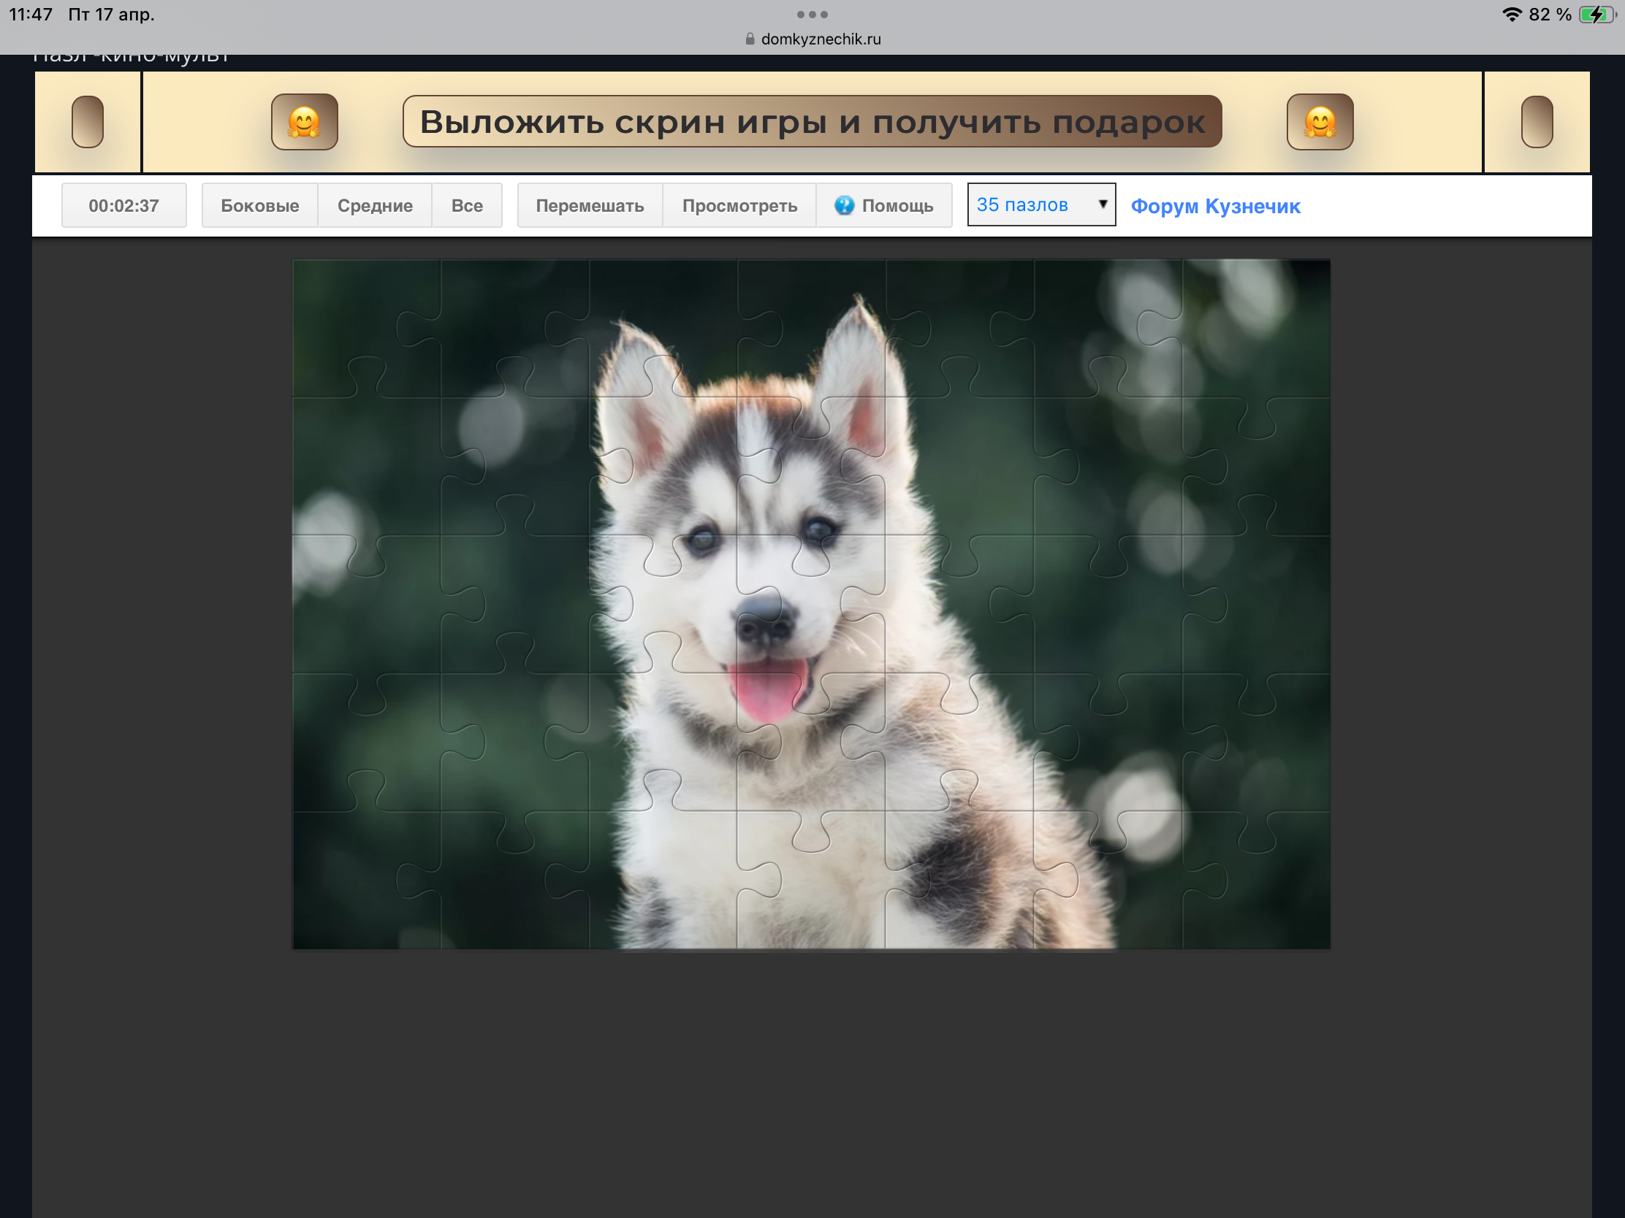The image size is (1625, 1218).
Task: Show only Средние middle pieces
Action: pyautogui.click(x=375, y=206)
